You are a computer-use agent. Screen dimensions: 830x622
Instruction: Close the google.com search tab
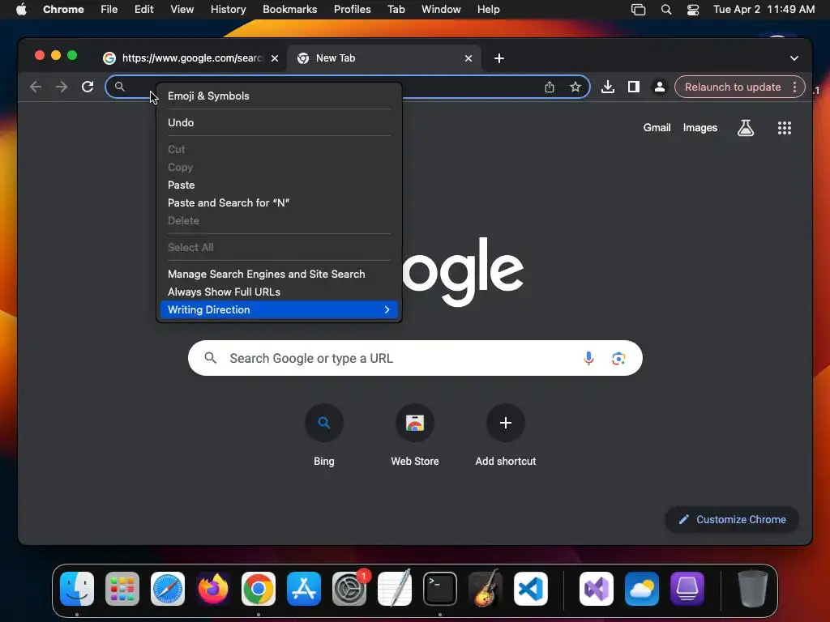275,58
